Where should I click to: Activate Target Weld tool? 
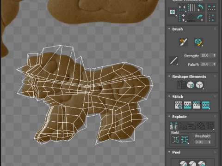pos(176,140)
